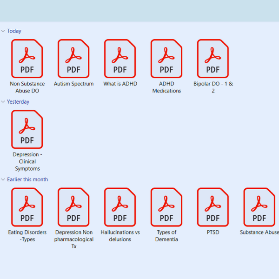Viewport: 279px width, 279px height.
Task: Click the file name PTSD
Action: 213,232
